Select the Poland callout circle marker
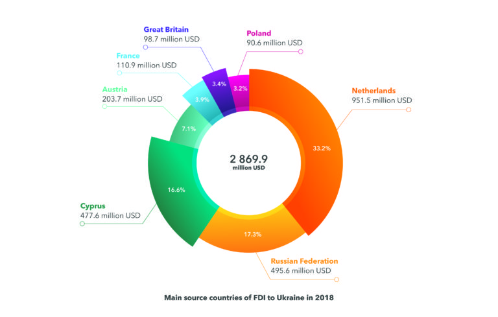Image resolution: width=498 pixels, height=317 pixels. [x=300, y=53]
